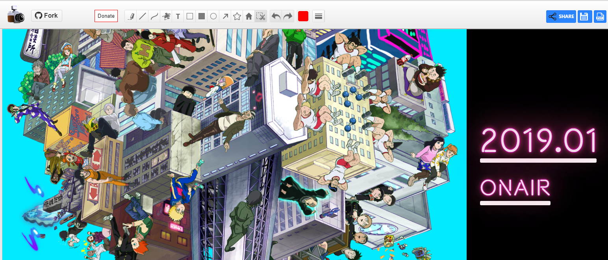Click the camera logo icon
Screen dimensions: 608x260
pyautogui.click(x=16, y=15)
